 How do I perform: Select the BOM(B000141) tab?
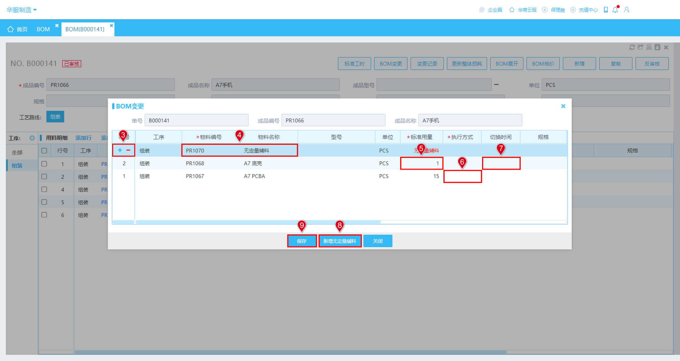pyautogui.click(x=85, y=29)
